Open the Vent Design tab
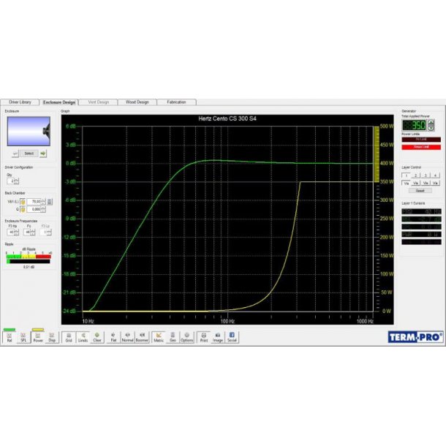The width and height of the screenshot is (446, 446). click(99, 102)
